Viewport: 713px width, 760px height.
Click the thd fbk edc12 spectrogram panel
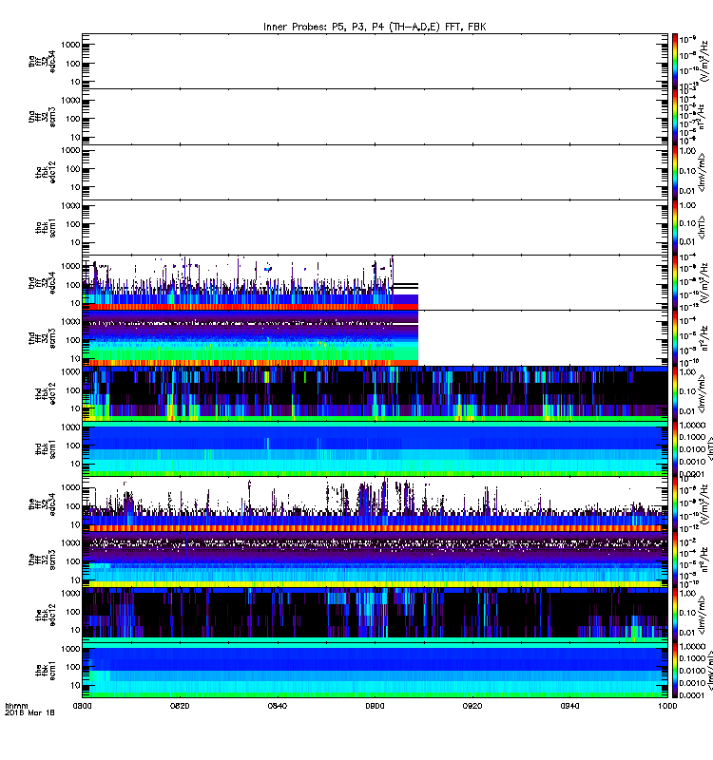coord(375,393)
